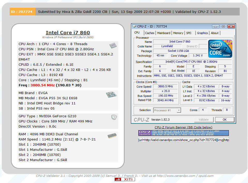Click the GPU Type : NVIDIA GeForce G210 line

point(47,116)
